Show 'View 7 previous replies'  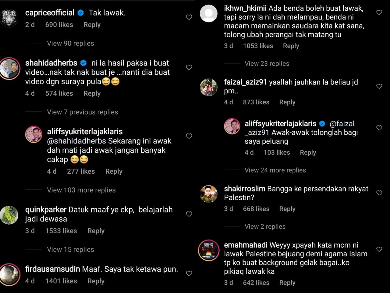click(82, 112)
